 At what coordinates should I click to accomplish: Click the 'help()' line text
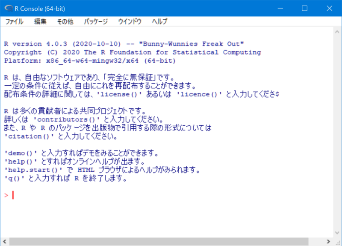pos(74,162)
